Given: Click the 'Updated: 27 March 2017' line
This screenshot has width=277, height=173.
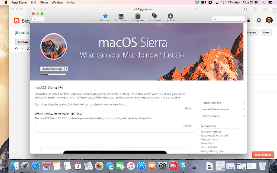Looking at the screenshot, I should pyautogui.click(x=216, y=135).
